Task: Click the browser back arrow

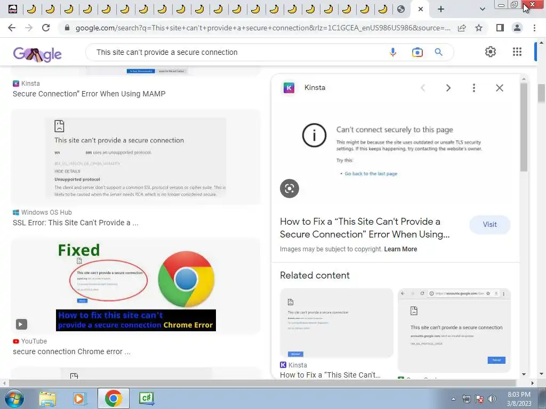Action: point(12,28)
